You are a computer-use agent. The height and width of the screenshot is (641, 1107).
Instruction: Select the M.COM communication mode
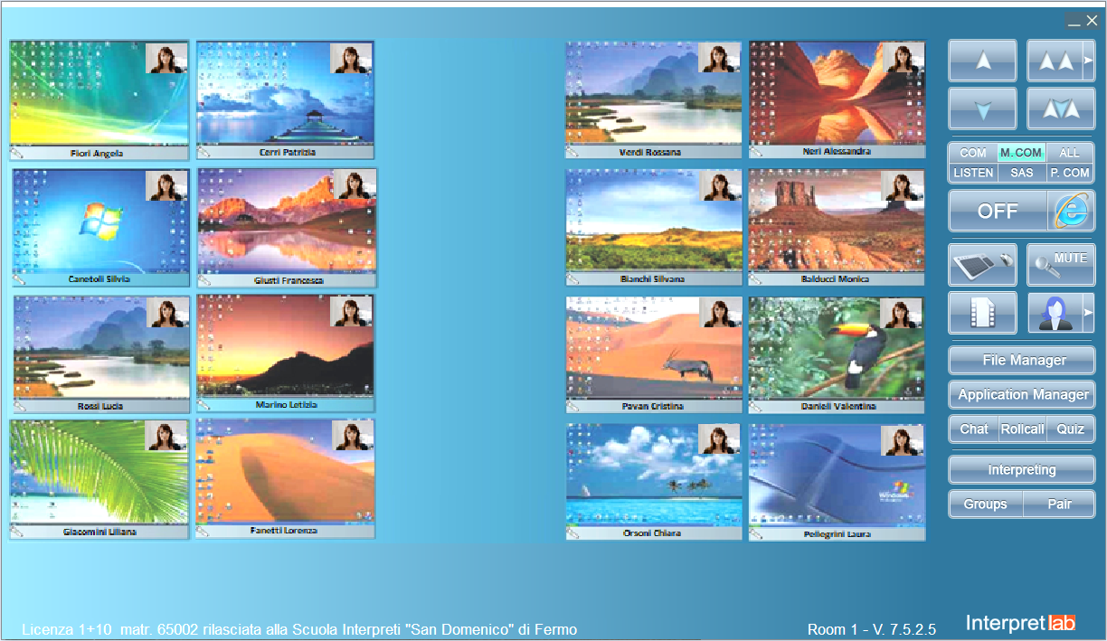1021,153
